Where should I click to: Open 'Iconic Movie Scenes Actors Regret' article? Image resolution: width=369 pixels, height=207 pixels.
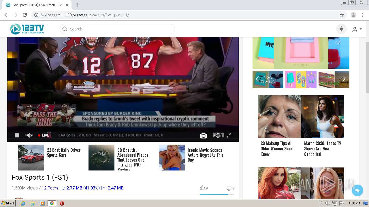pyautogui.click(x=206, y=155)
